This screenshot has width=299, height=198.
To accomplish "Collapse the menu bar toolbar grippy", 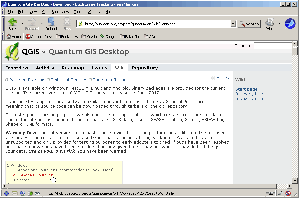I will (3, 12).
